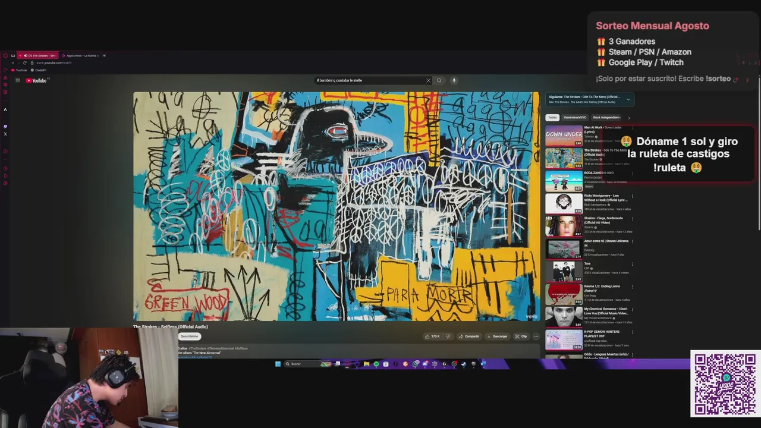Viewport: 761px width, 428px height.
Task: Open options menu for Men At Work video
Action: pyautogui.click(x=633, y=128)
